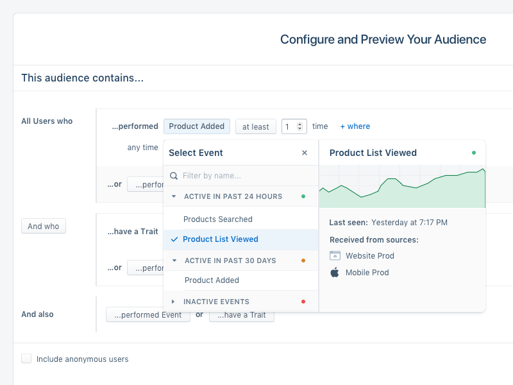
Task: Click the search magnifier icon
Action: (x=174, y=175)
